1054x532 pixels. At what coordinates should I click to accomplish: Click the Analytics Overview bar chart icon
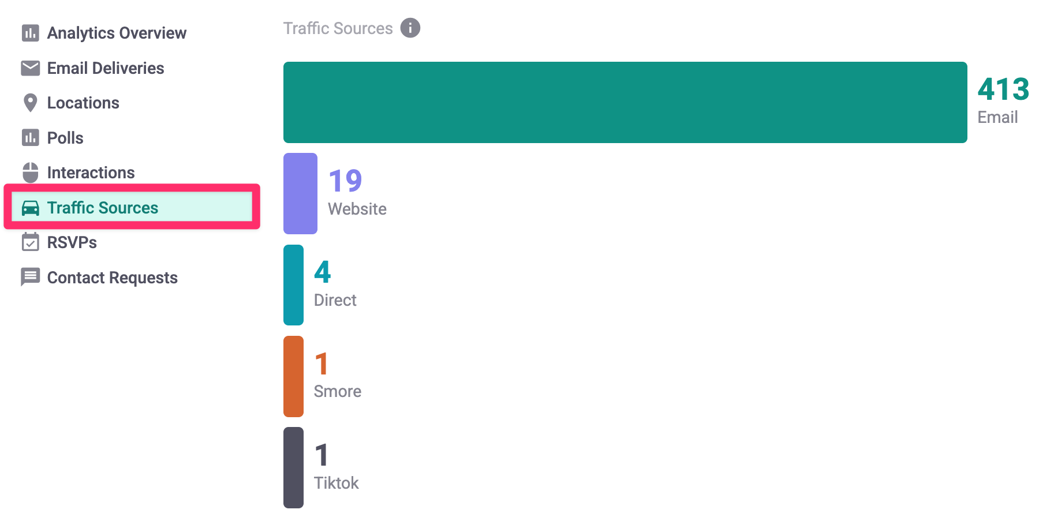[x=31, y=33]
